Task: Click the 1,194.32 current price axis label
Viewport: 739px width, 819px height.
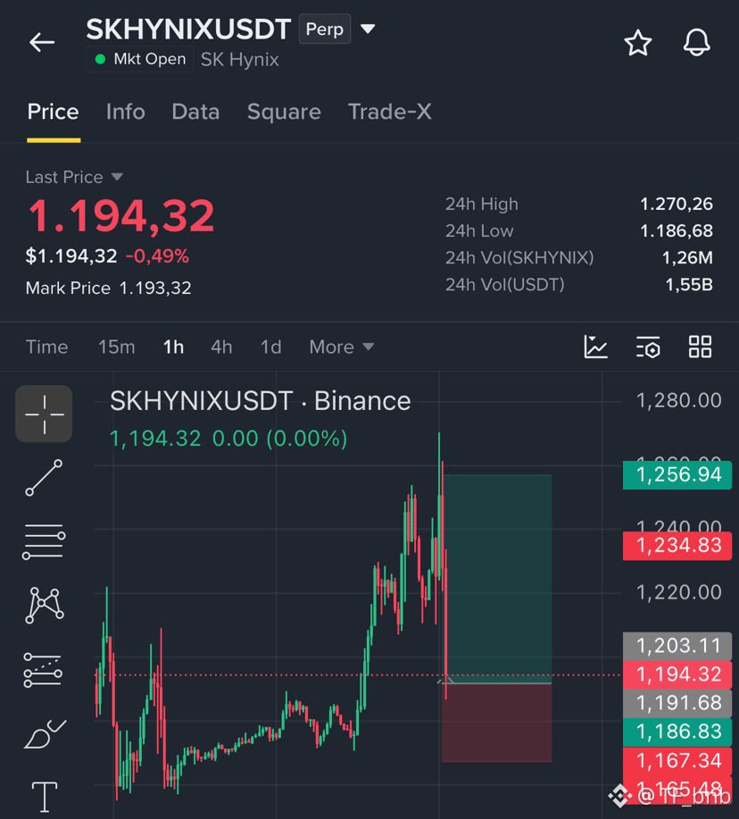Action: click(x=677, y=674)
